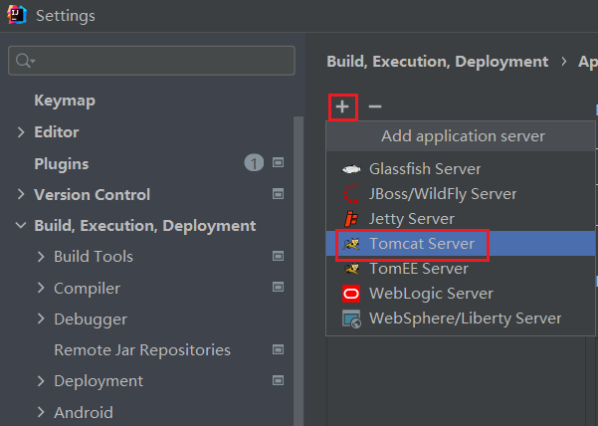This screenshot has width=598, height=426.
Task: Click the WebLogic red Oracle icon
Action: pos(351,294)
